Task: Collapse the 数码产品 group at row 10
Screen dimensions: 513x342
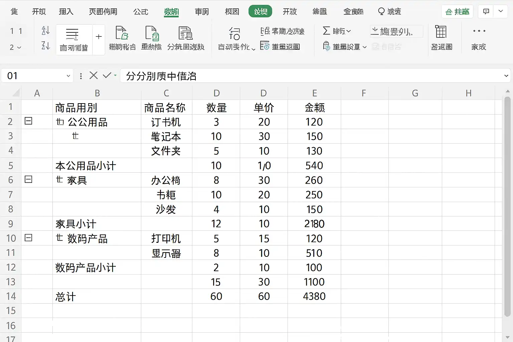Action: [x=29, y=238]
